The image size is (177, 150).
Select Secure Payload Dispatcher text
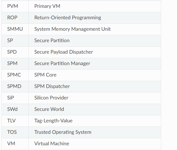63,52
